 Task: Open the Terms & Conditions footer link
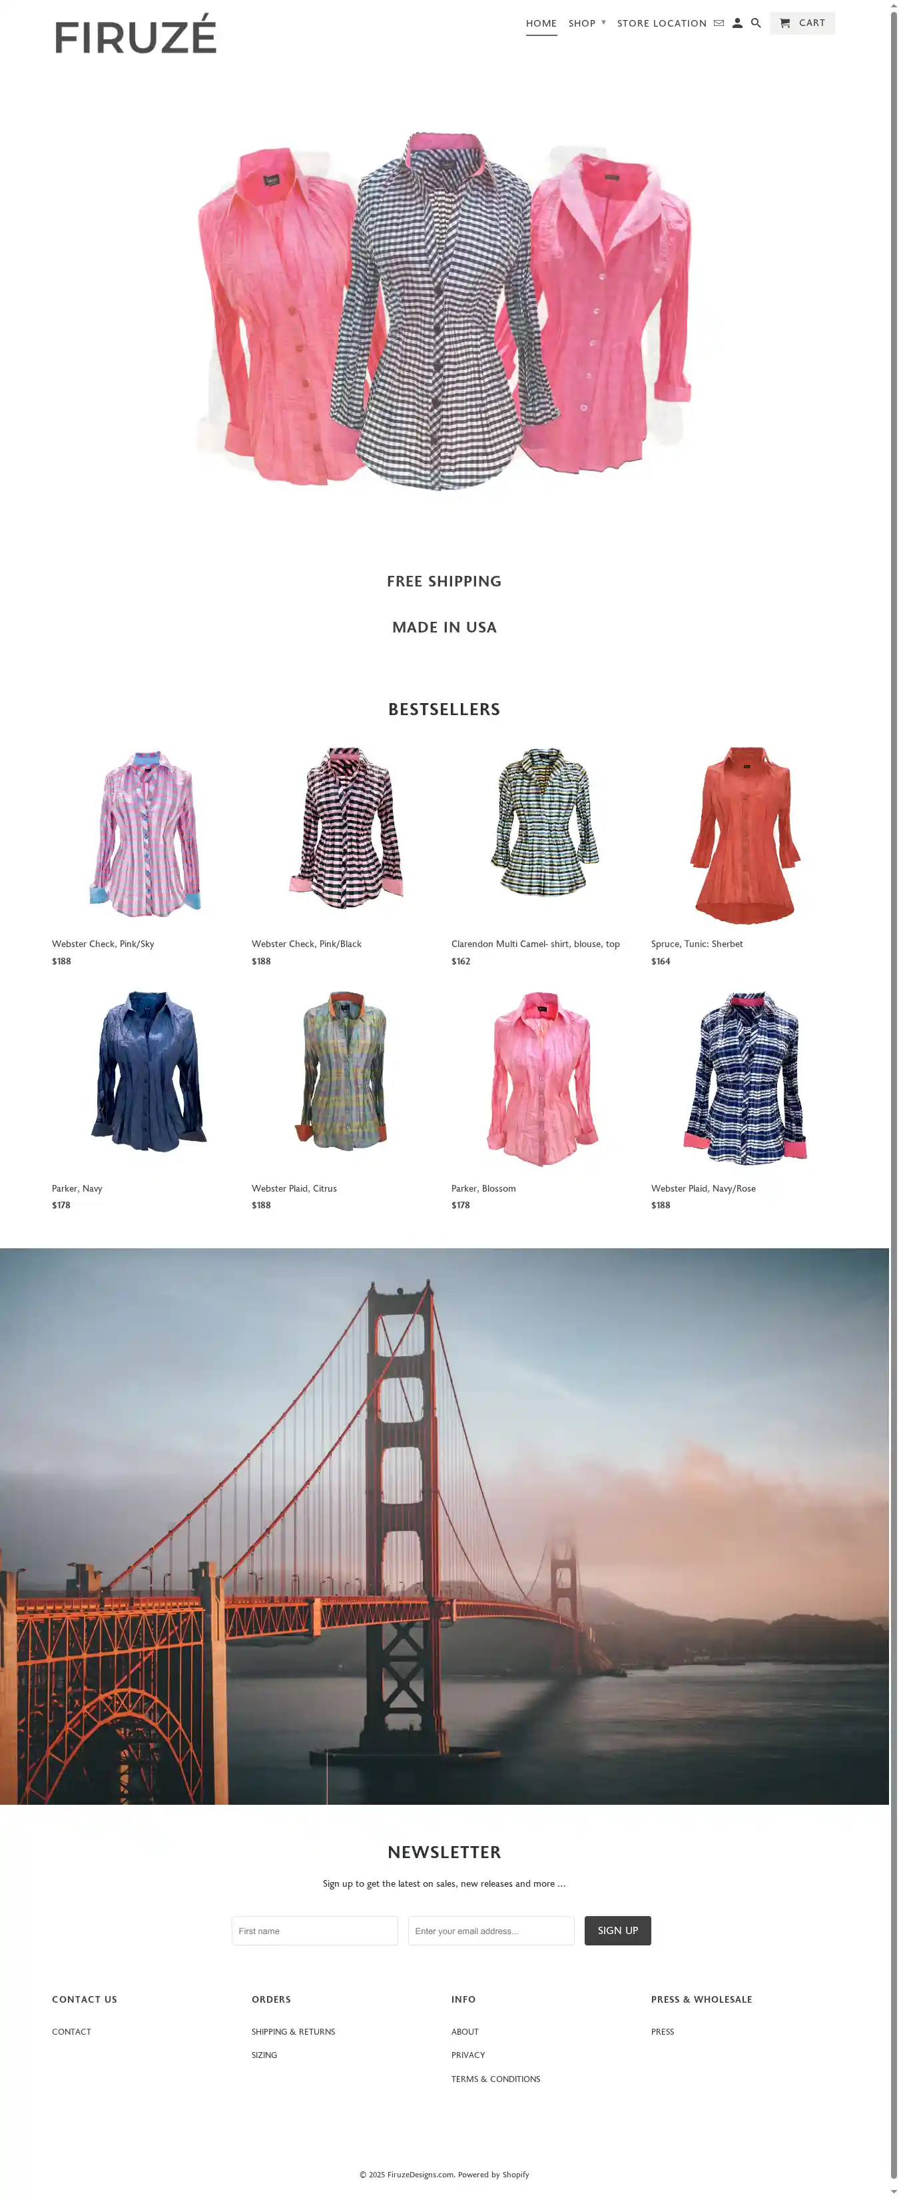(495, 2079)
